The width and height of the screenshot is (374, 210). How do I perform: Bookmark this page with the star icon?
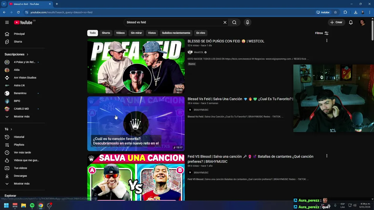pyautogui.click(x=335, y=12)
